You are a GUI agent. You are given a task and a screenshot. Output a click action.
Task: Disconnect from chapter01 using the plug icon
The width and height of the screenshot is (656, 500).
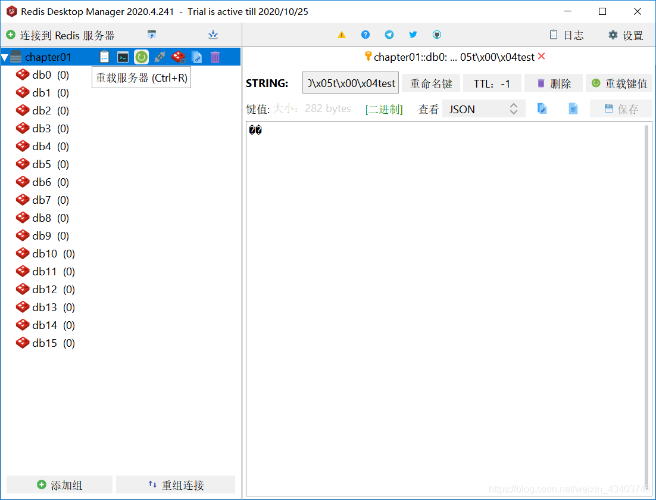pyautogui.click(x=160, y=57)
